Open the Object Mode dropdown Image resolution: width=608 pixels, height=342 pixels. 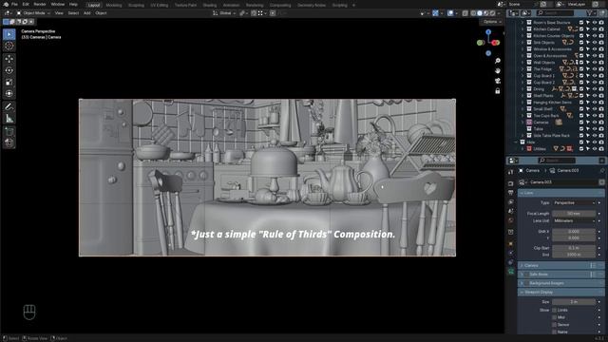[x=33, y=13]
